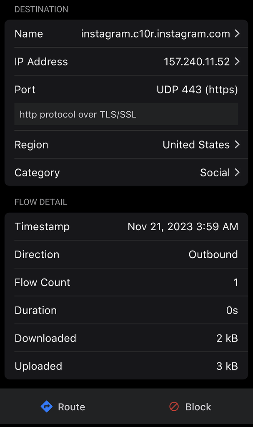This screenshot has height=427, width=253.
Task: Expand the Name row chevron for instagram.c10r.instagram.com
Action: [238, 34]
